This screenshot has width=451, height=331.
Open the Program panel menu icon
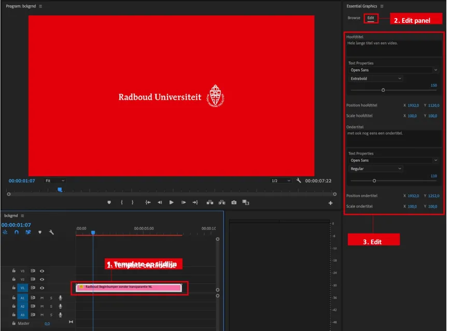(40, 6)
